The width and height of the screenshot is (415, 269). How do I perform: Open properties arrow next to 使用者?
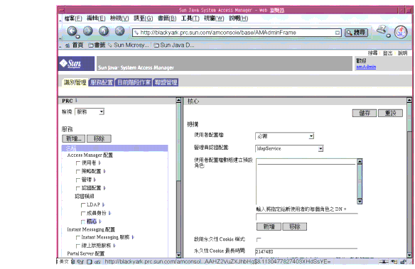click(x=99, y=163)
